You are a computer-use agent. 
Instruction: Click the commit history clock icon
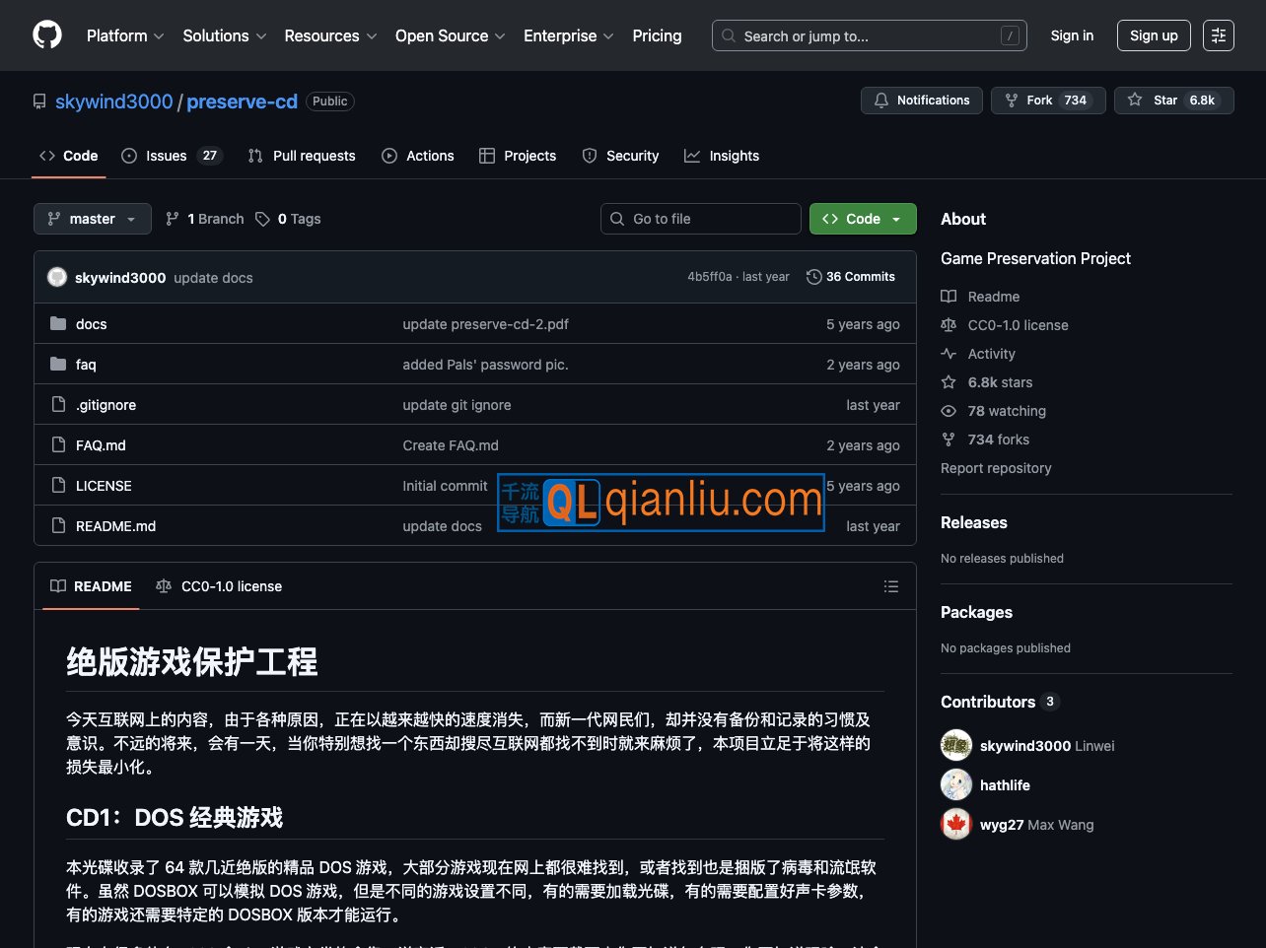(813, 277)
